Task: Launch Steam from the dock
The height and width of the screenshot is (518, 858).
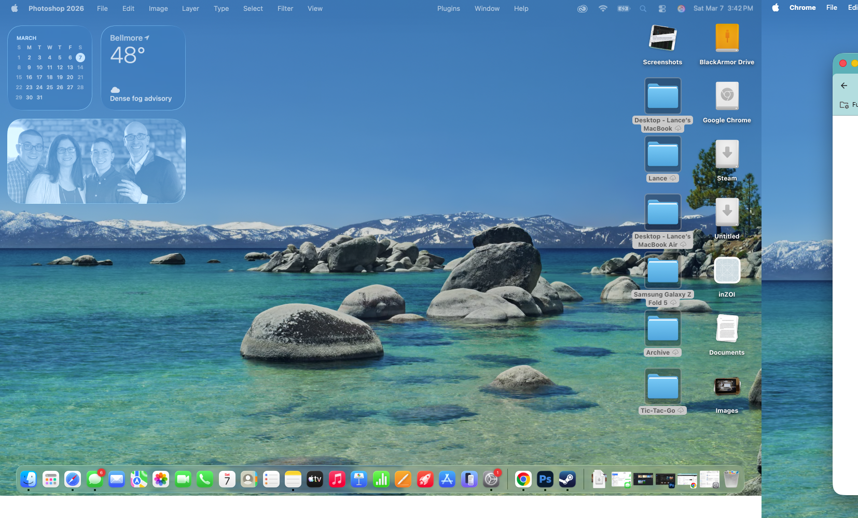Action: click(x=567, y=480)
